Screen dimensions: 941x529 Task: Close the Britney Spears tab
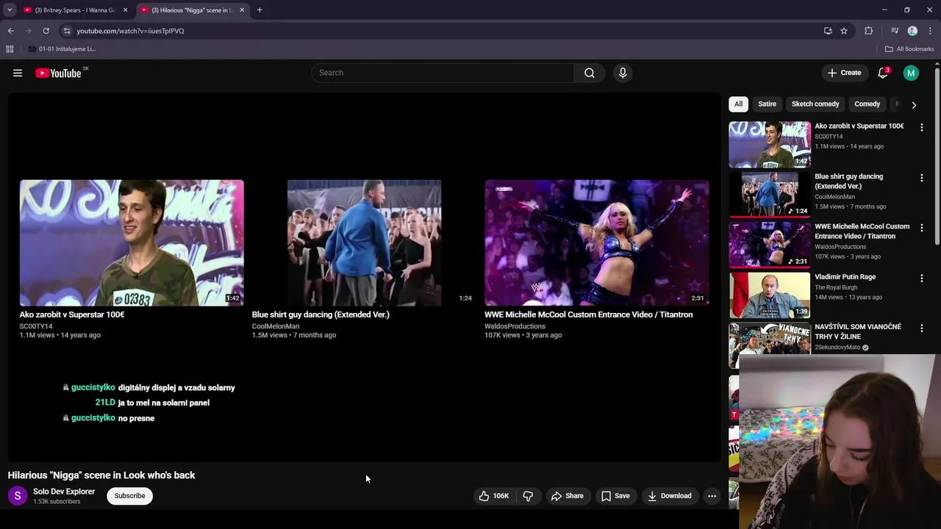tap(125, 10)
